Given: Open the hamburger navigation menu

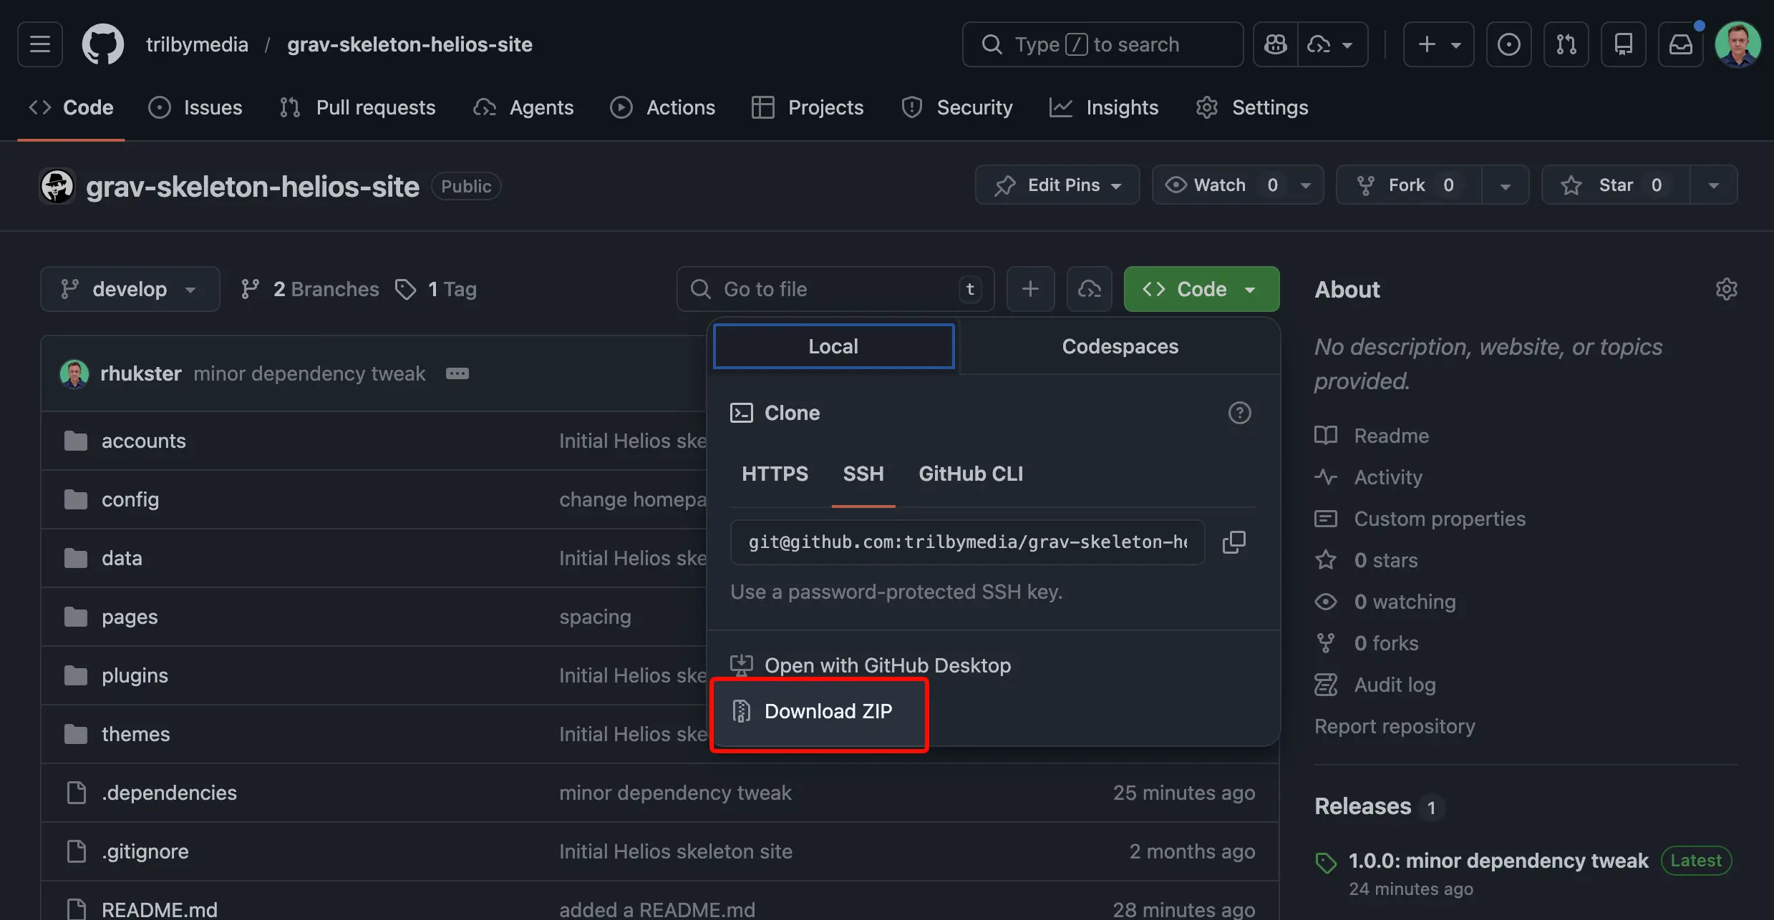Looking at the screenshot, I should 39,44.
